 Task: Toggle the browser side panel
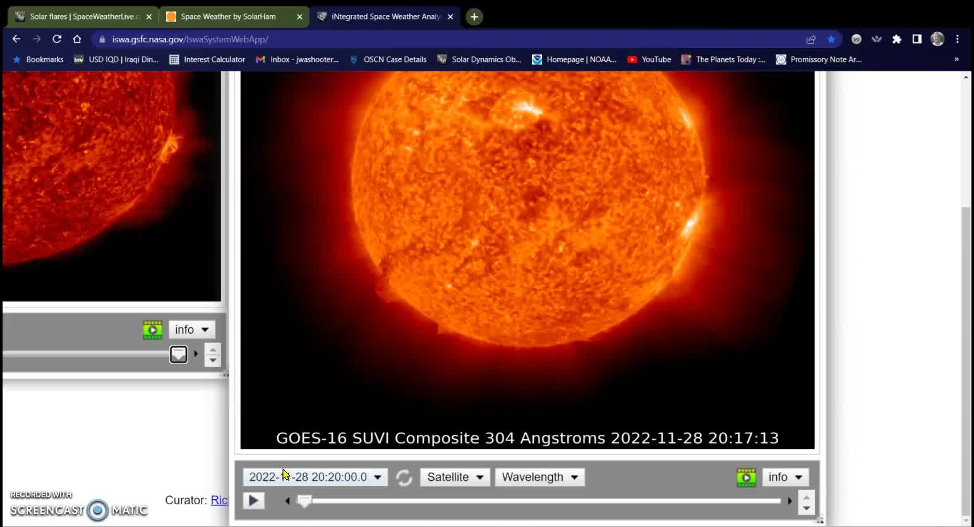[917, 39]
